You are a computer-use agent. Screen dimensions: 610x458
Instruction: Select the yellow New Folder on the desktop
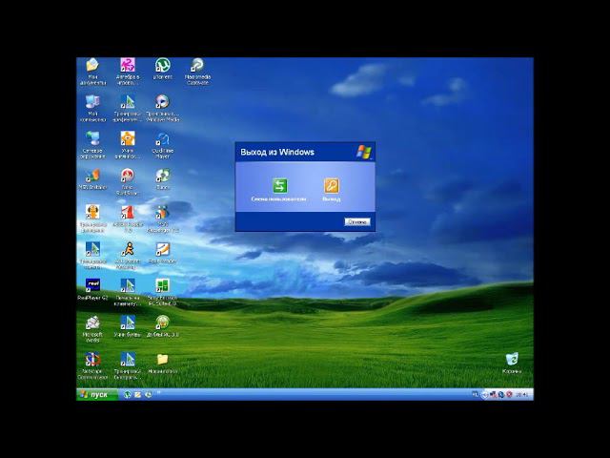point(163,360)
